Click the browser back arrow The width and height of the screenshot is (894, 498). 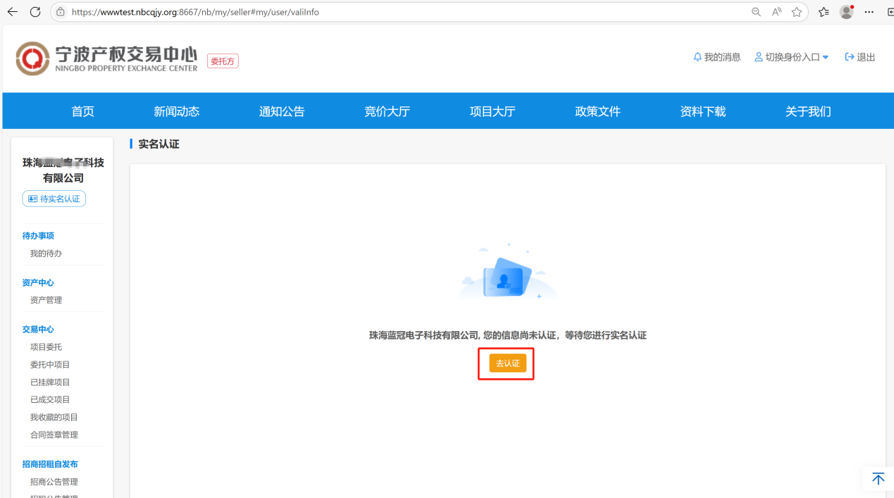click(12, 12)
